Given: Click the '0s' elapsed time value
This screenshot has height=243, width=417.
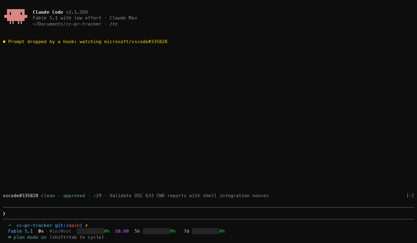Looking at the screenshot, I should point(41,231).
